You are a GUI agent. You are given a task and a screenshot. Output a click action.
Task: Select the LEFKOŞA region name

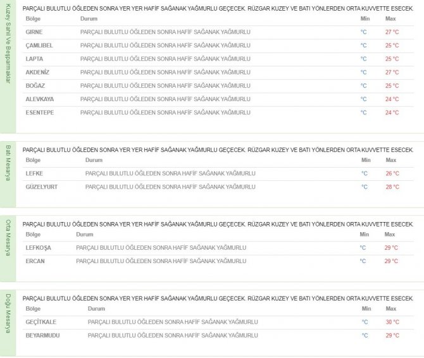pos(38,247)
